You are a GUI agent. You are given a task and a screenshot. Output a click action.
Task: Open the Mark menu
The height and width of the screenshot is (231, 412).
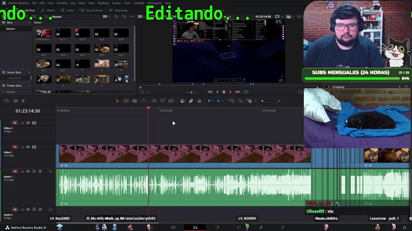(x=82, y=3)
